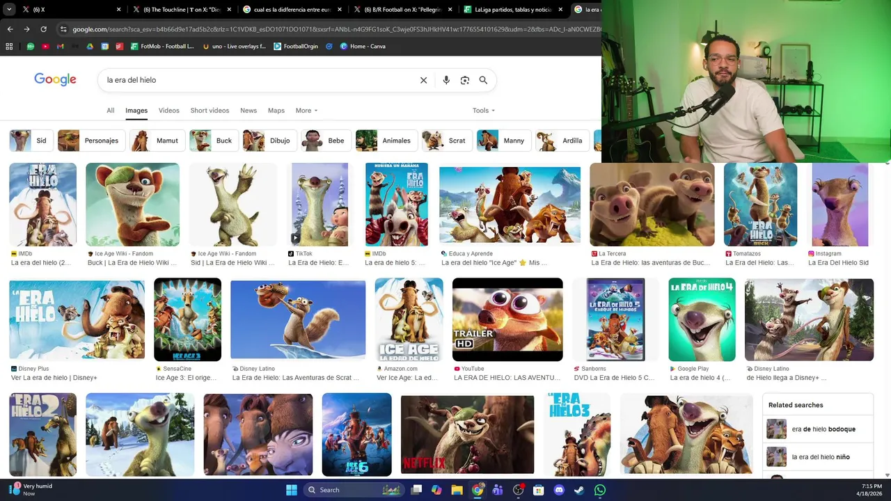Open Windows taskbar Search box
Viewport: 891px width, 501px height.
(x=353, y=490)
